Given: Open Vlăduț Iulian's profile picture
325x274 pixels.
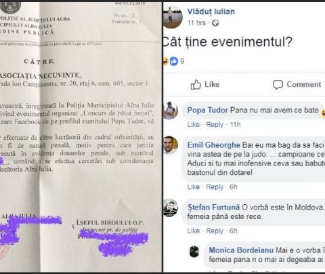Looking at the screenshot, I should (x=173, y=17).
